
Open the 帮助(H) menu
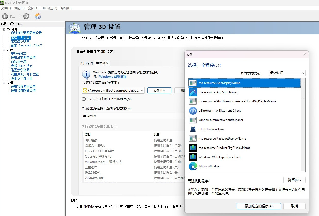coord(66,8)
